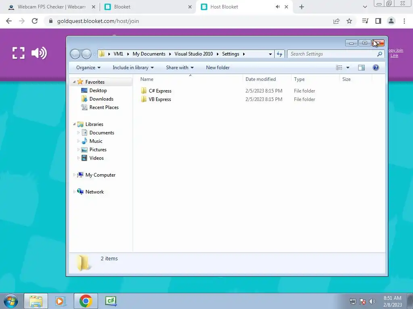Click the My Documents breadcrumb segment
Viewport: 413px width, 309px height.
pos(149,54)
